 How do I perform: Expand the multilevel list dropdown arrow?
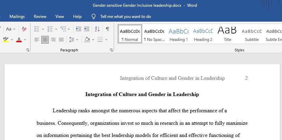(x=68, y=29)
